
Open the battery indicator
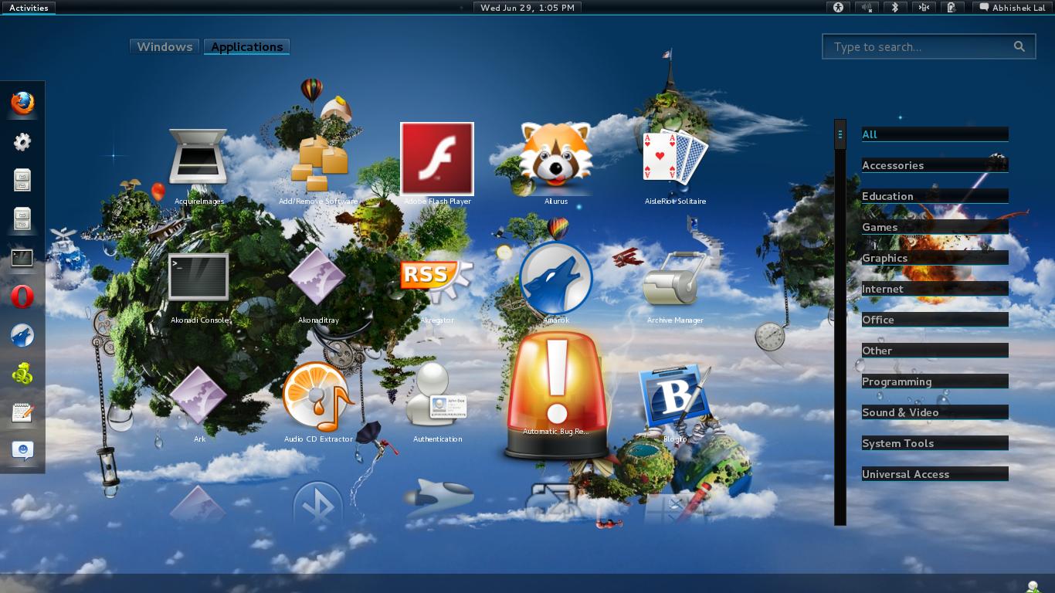pos(952,8)
